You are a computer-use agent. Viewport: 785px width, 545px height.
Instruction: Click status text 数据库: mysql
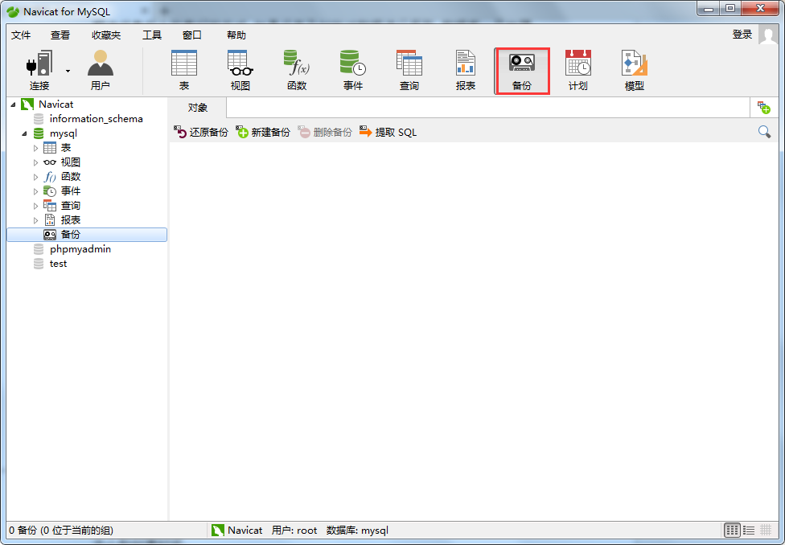click(x=357, y=531)
